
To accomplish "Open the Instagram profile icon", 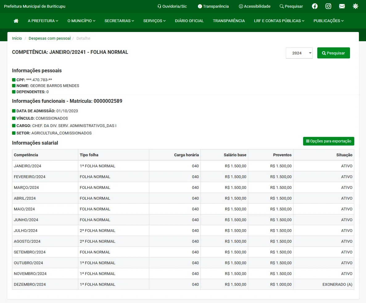I will coord(328,6).
